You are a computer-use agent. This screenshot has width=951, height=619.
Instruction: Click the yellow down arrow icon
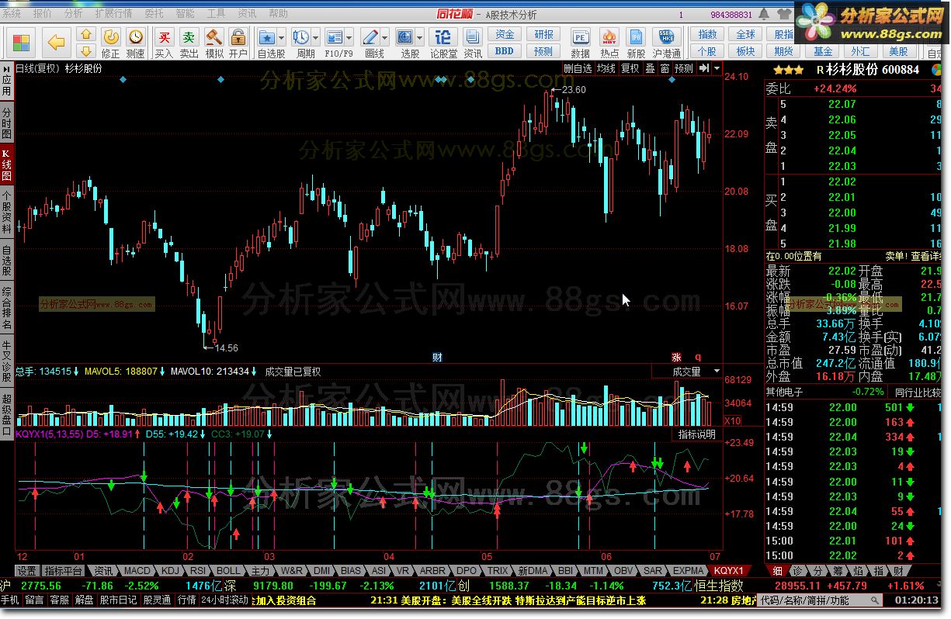(86, 51)
